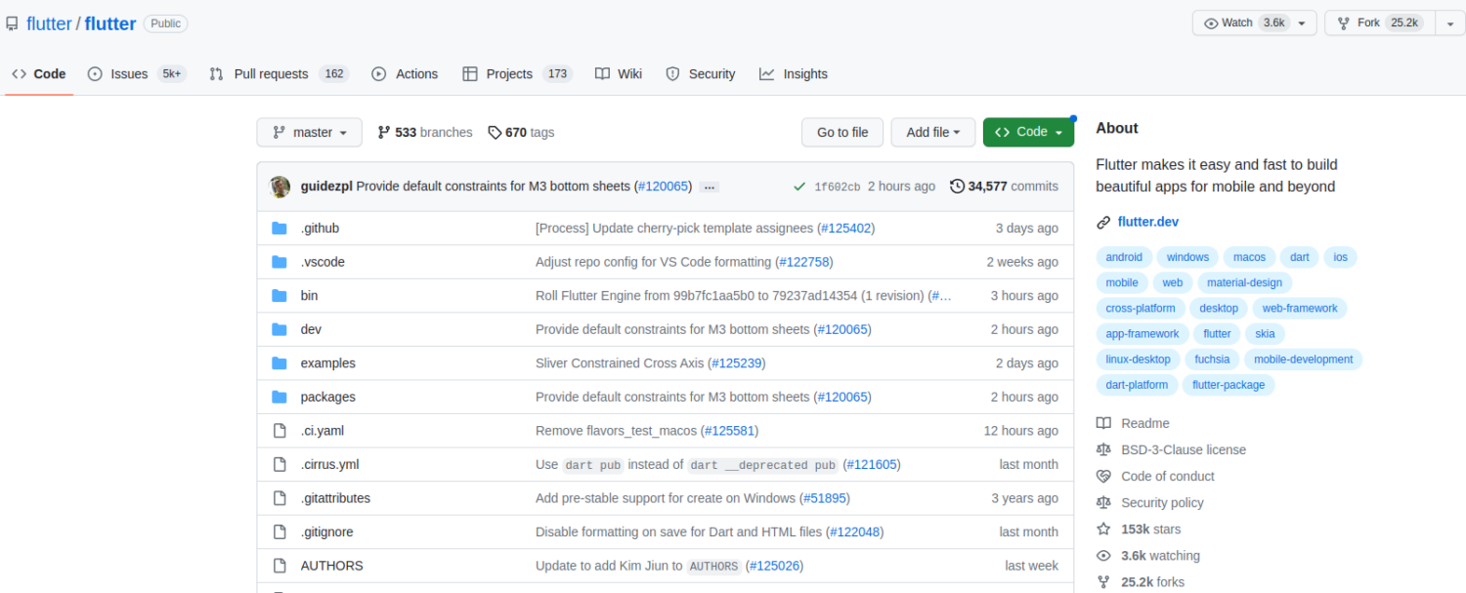Open the Wiki tab

[x=619, y=73]
